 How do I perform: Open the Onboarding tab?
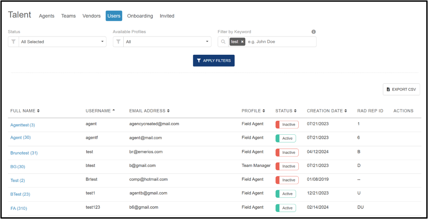click(x=140, y=16)
